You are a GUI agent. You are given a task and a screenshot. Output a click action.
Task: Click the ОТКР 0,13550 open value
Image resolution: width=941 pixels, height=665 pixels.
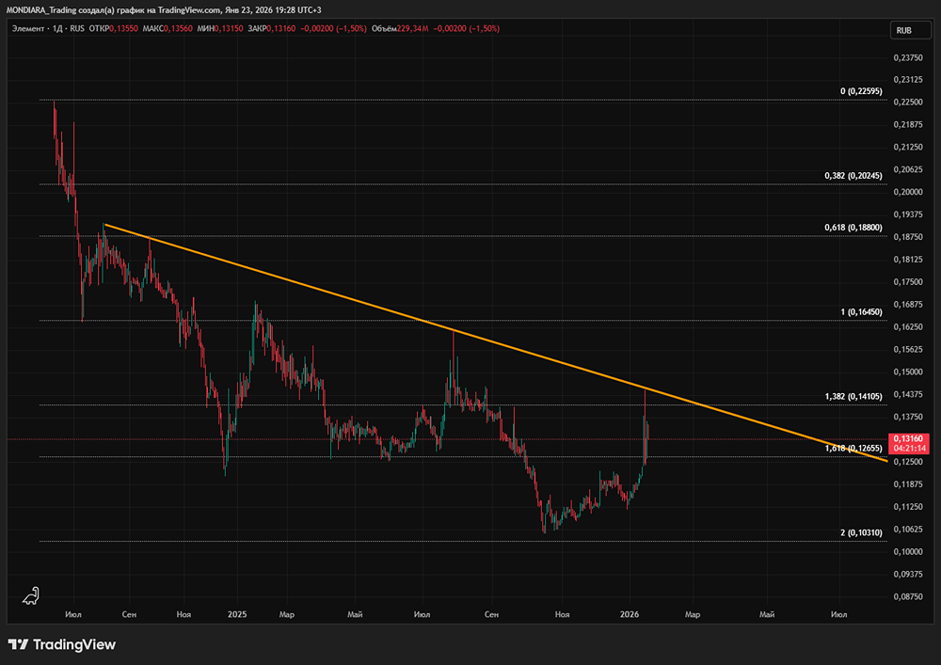114,28
